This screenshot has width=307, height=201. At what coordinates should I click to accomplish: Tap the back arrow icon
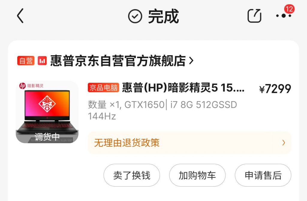[x=20, y=16]
